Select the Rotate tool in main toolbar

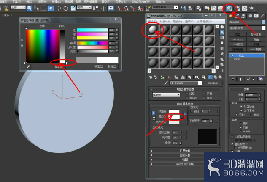[66, 8]
